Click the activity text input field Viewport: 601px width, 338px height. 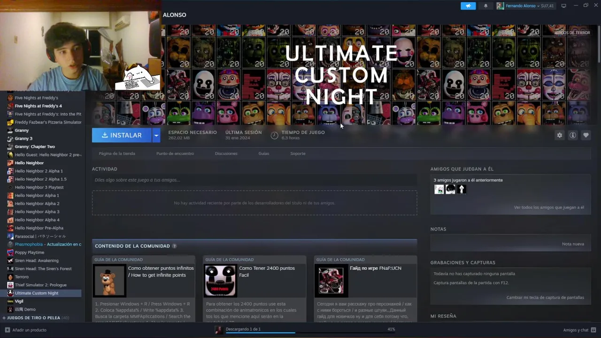[x=254, y=180]
